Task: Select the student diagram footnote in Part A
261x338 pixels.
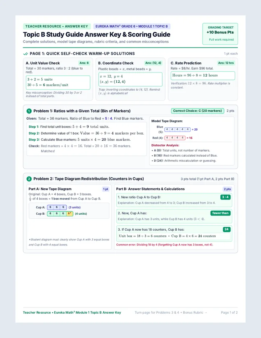Action: pyautogui.click(x=69, y=242)
